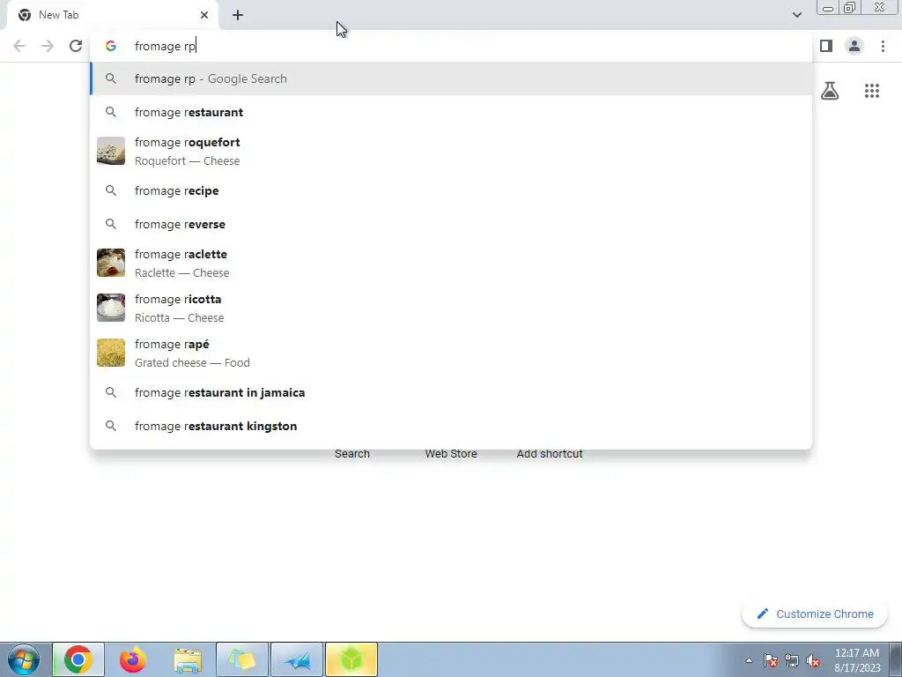Click the address bar text field
The width and height of the screenshot is (902, 677).
pyautogui.click(x=452, y=46)
